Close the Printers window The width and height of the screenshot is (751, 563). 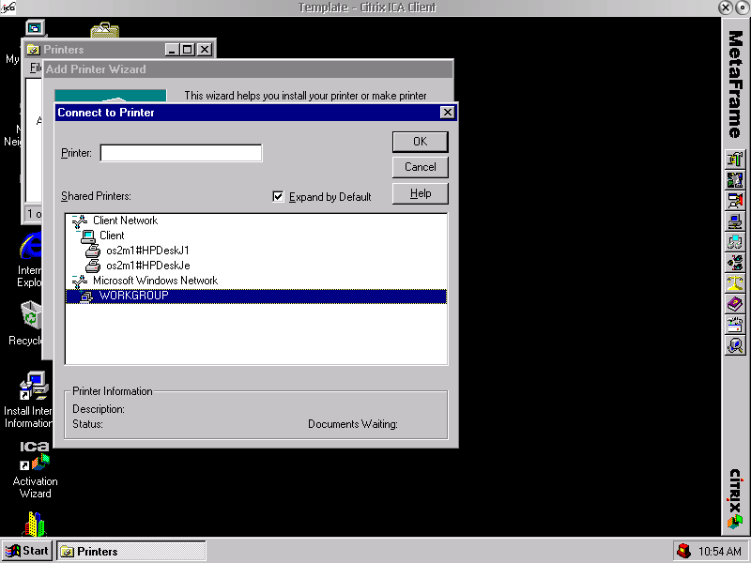coord(205,50)
